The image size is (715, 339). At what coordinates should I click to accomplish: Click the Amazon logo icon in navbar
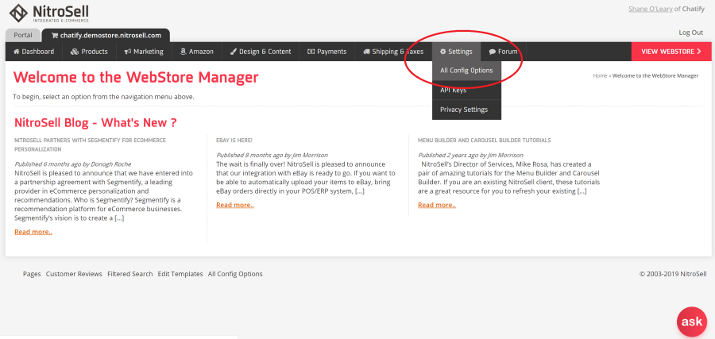[x=184, y=52]
